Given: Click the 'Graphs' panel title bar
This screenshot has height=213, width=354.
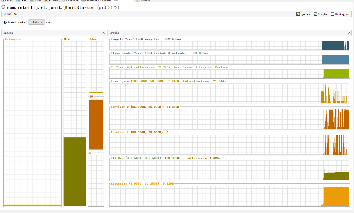Looking at the screenshot, I should point(230,33).
